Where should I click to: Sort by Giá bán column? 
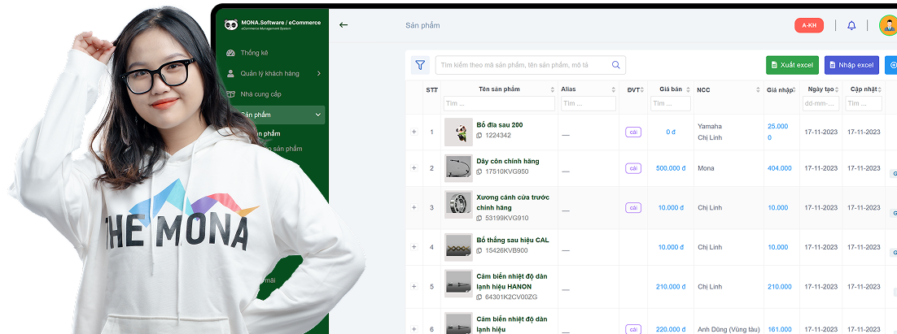(x=688, y=89)
